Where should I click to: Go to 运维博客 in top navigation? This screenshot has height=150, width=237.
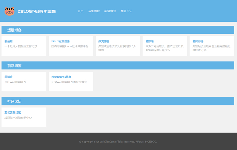(x=94, y=11)
